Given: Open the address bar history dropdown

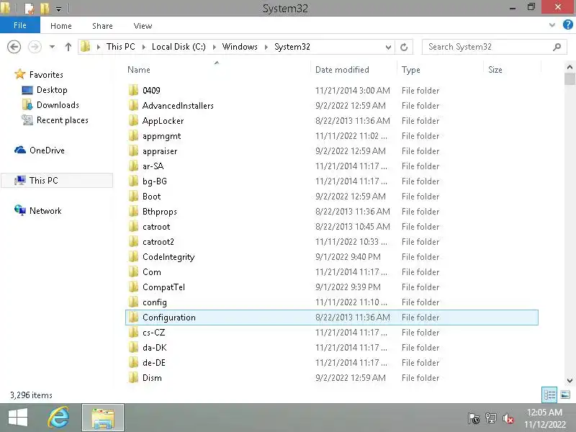Looking at the screenshot, I should [388, 47].
